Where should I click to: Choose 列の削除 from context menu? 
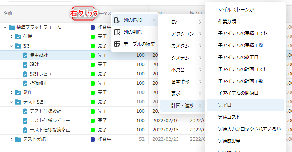point(133,32)
